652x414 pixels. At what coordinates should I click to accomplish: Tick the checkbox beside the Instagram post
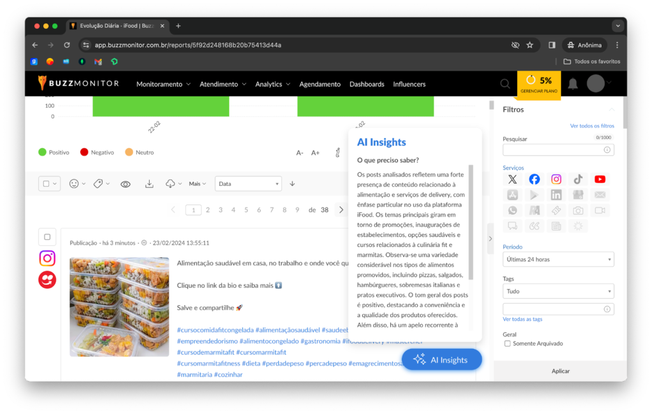(47, 237)
